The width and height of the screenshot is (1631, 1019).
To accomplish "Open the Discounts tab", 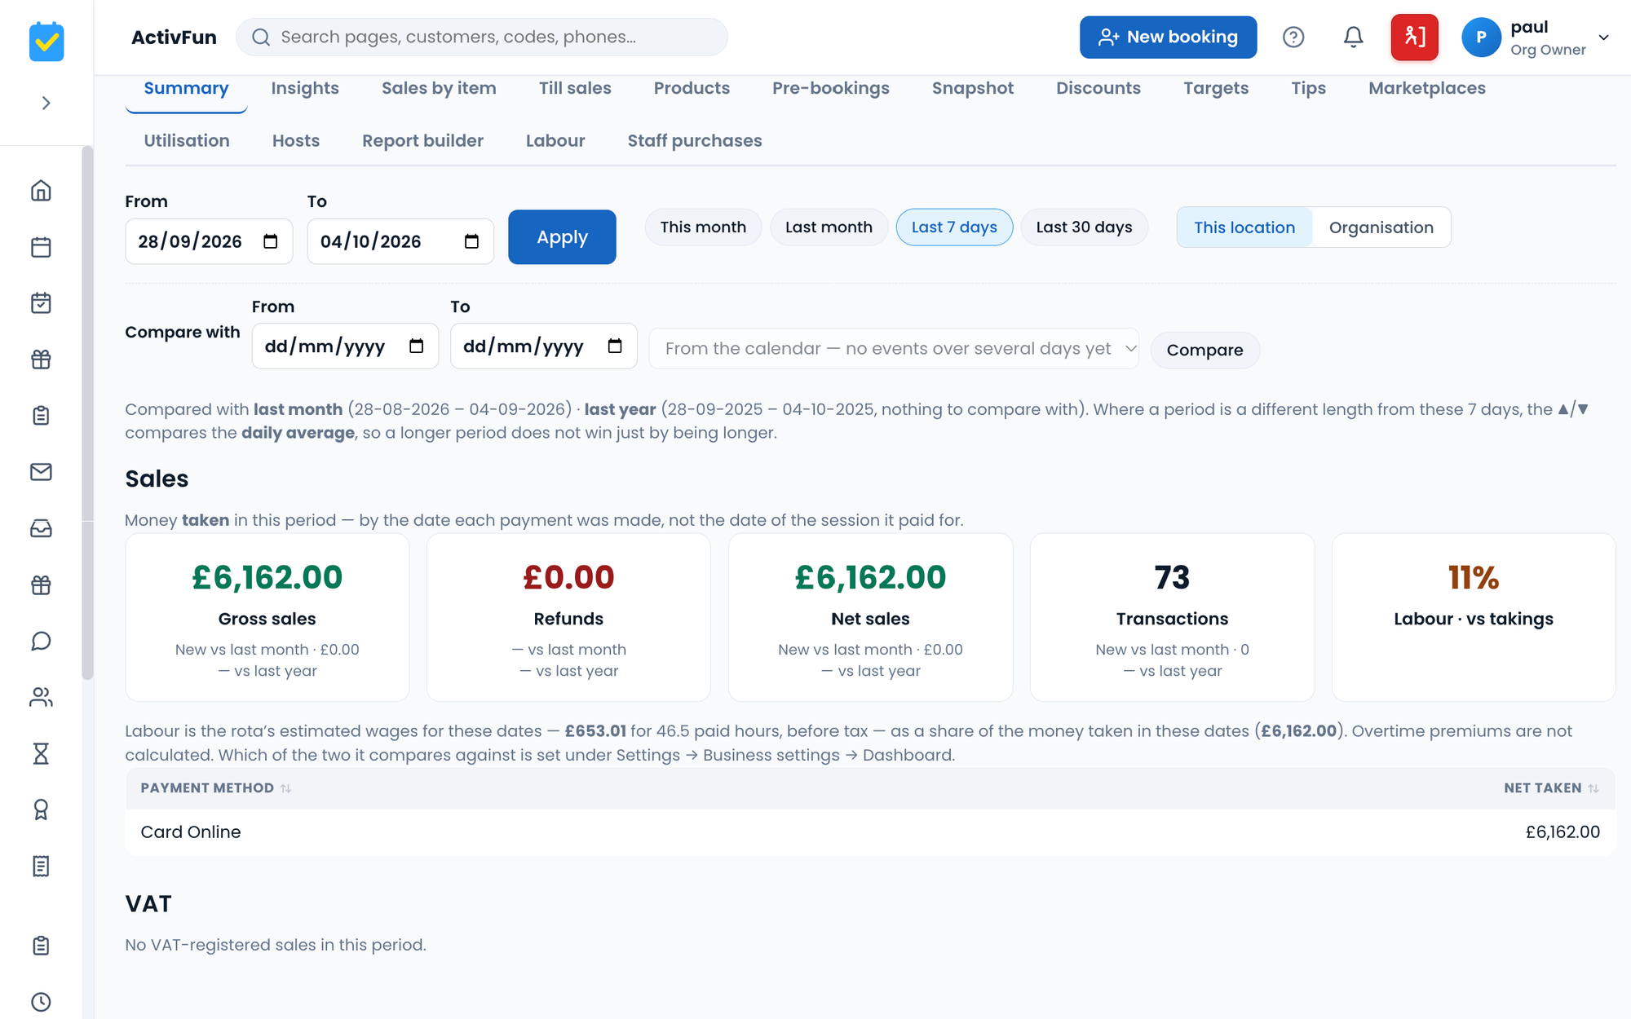I will pos(1098,88).
